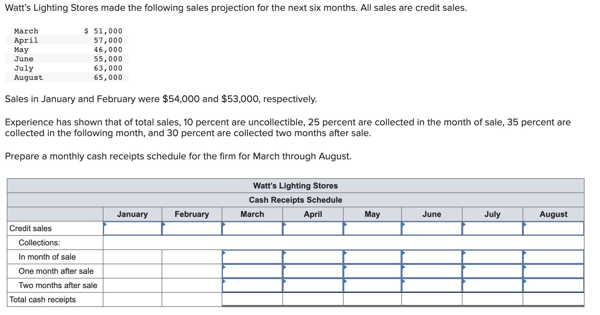This screenshot has width=600, height=315.
Task: Click the May 'One month after sale' cell
Action: [x=372, y=271]
